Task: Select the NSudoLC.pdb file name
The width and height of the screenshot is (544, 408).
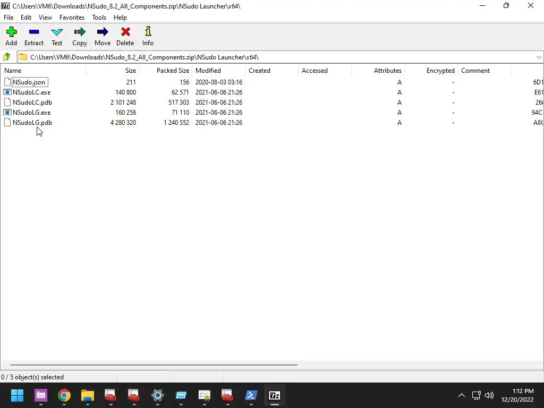Action: pos(32,103)
